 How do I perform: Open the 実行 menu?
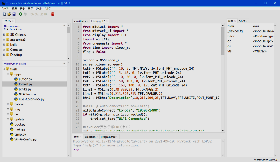pyautogui.click(x=30, y=9)
